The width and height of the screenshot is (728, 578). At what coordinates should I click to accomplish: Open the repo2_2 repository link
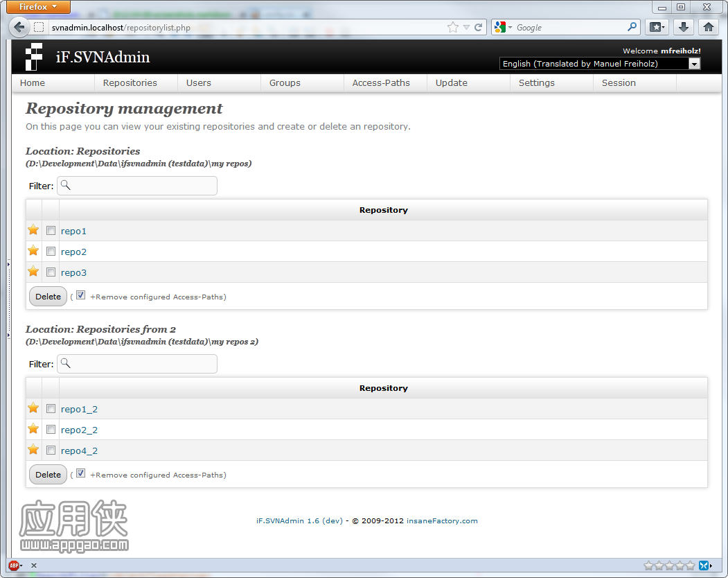[x=79, y=430]
